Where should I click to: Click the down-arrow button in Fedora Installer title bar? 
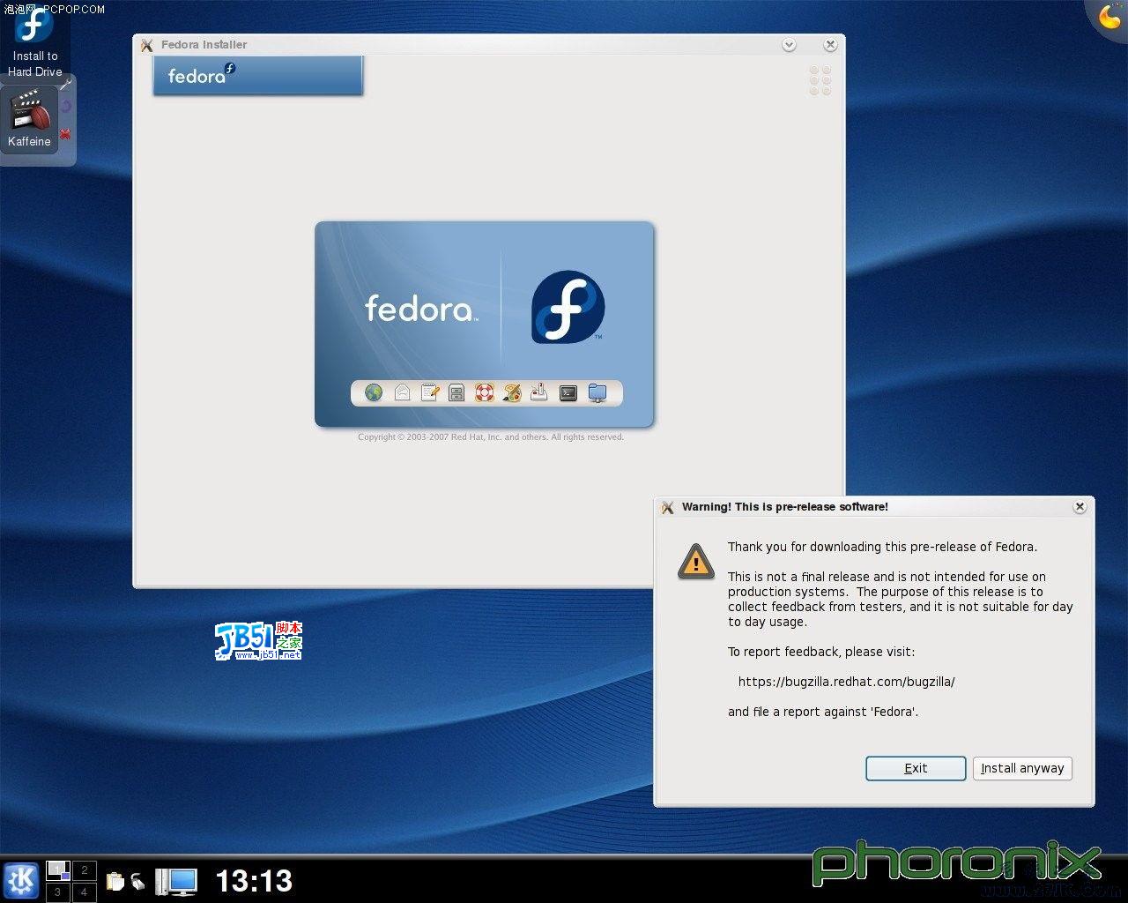[789, 45]
